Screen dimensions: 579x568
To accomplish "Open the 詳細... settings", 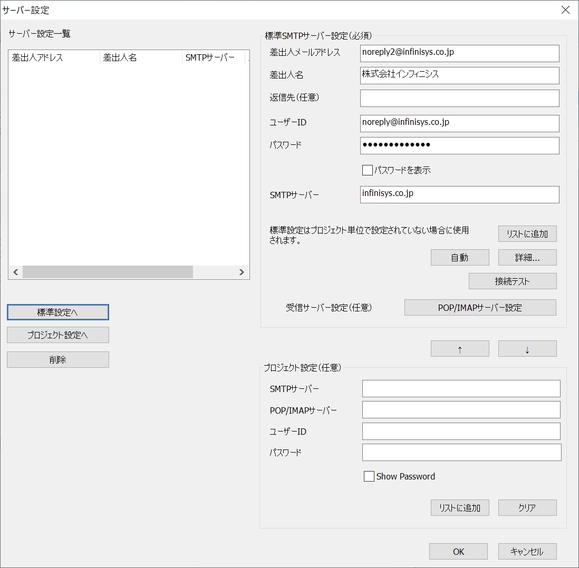I will click(527, 258).
